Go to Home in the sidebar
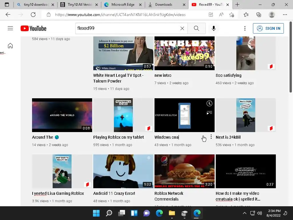Screen dimensions: 293x220 click(10, 46)
